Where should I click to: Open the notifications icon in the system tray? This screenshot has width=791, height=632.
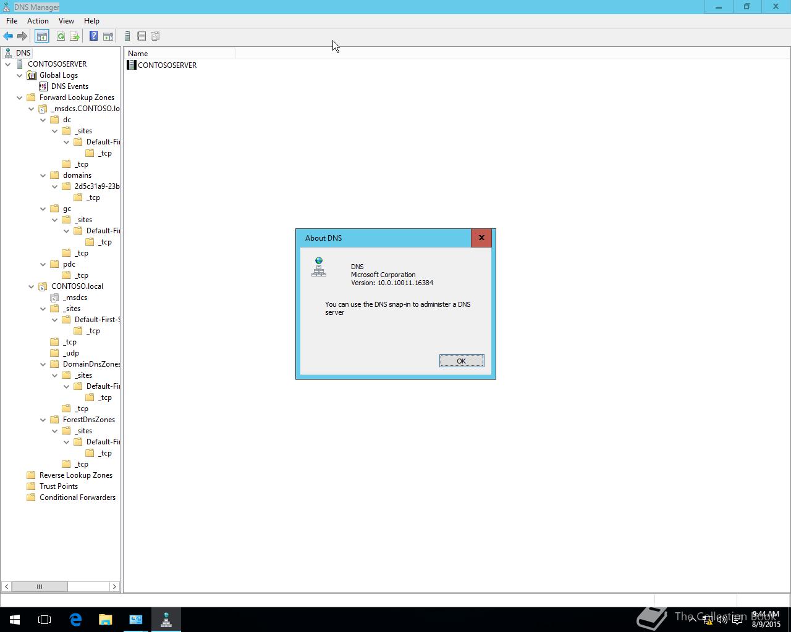pos(737,620)
